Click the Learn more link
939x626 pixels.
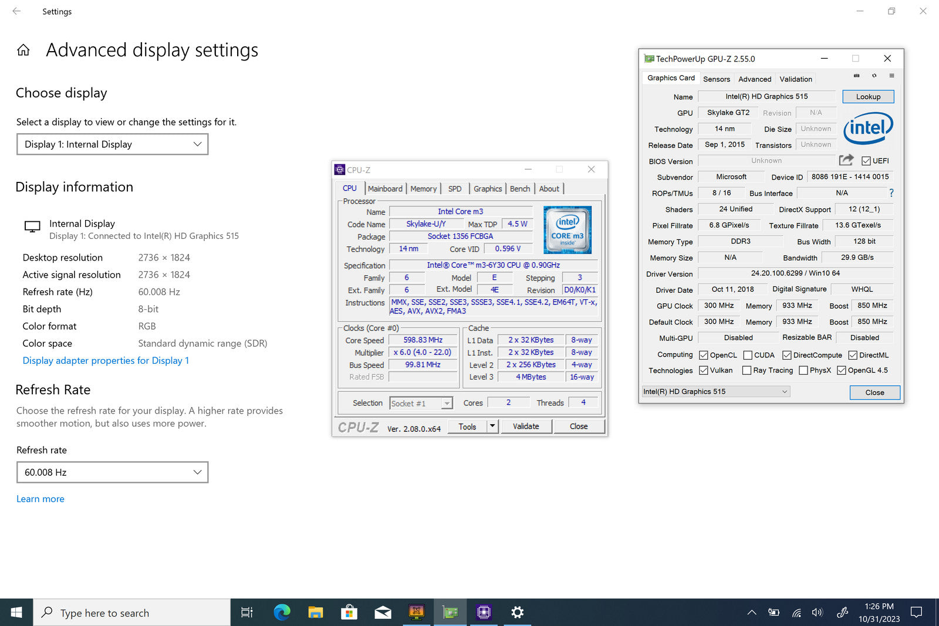tap(40, 499)
